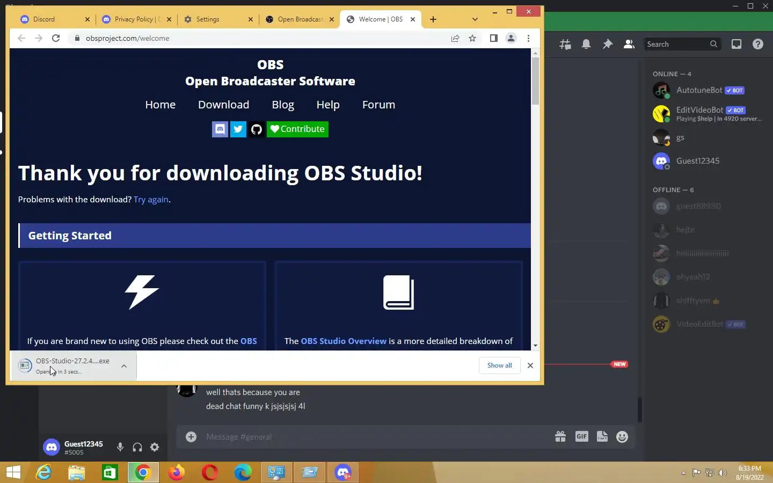Go forward in Chrome history
Image resolution: width=773 pixels, height=483 pixels.
tap(39, 38)
